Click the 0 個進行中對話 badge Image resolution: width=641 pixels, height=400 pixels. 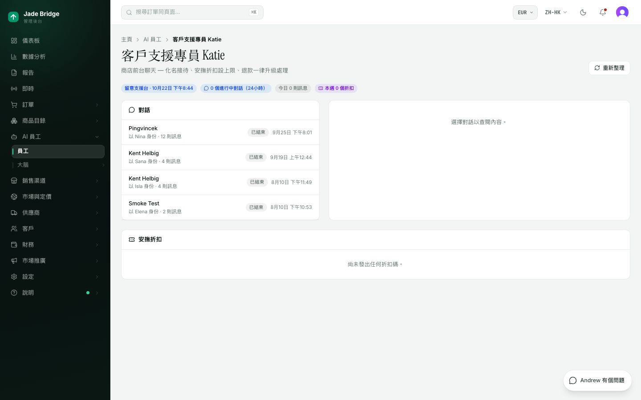point(236,88)
